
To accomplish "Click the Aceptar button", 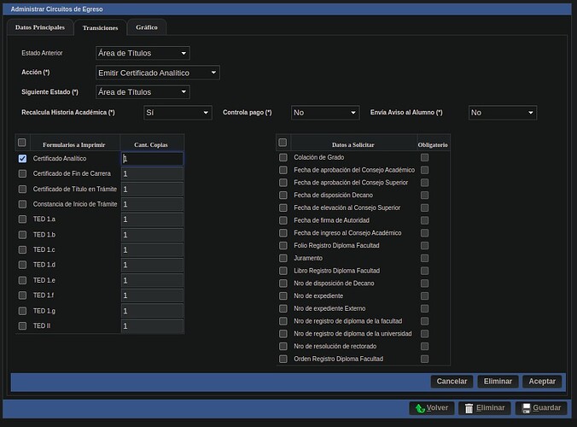I will click(542, 382).
